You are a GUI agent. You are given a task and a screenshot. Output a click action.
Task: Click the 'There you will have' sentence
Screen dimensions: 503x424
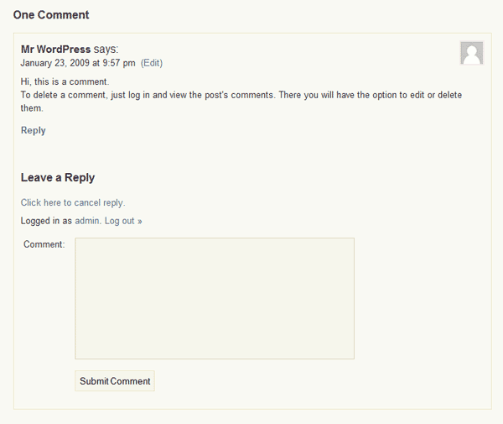(x=371, y=95)
